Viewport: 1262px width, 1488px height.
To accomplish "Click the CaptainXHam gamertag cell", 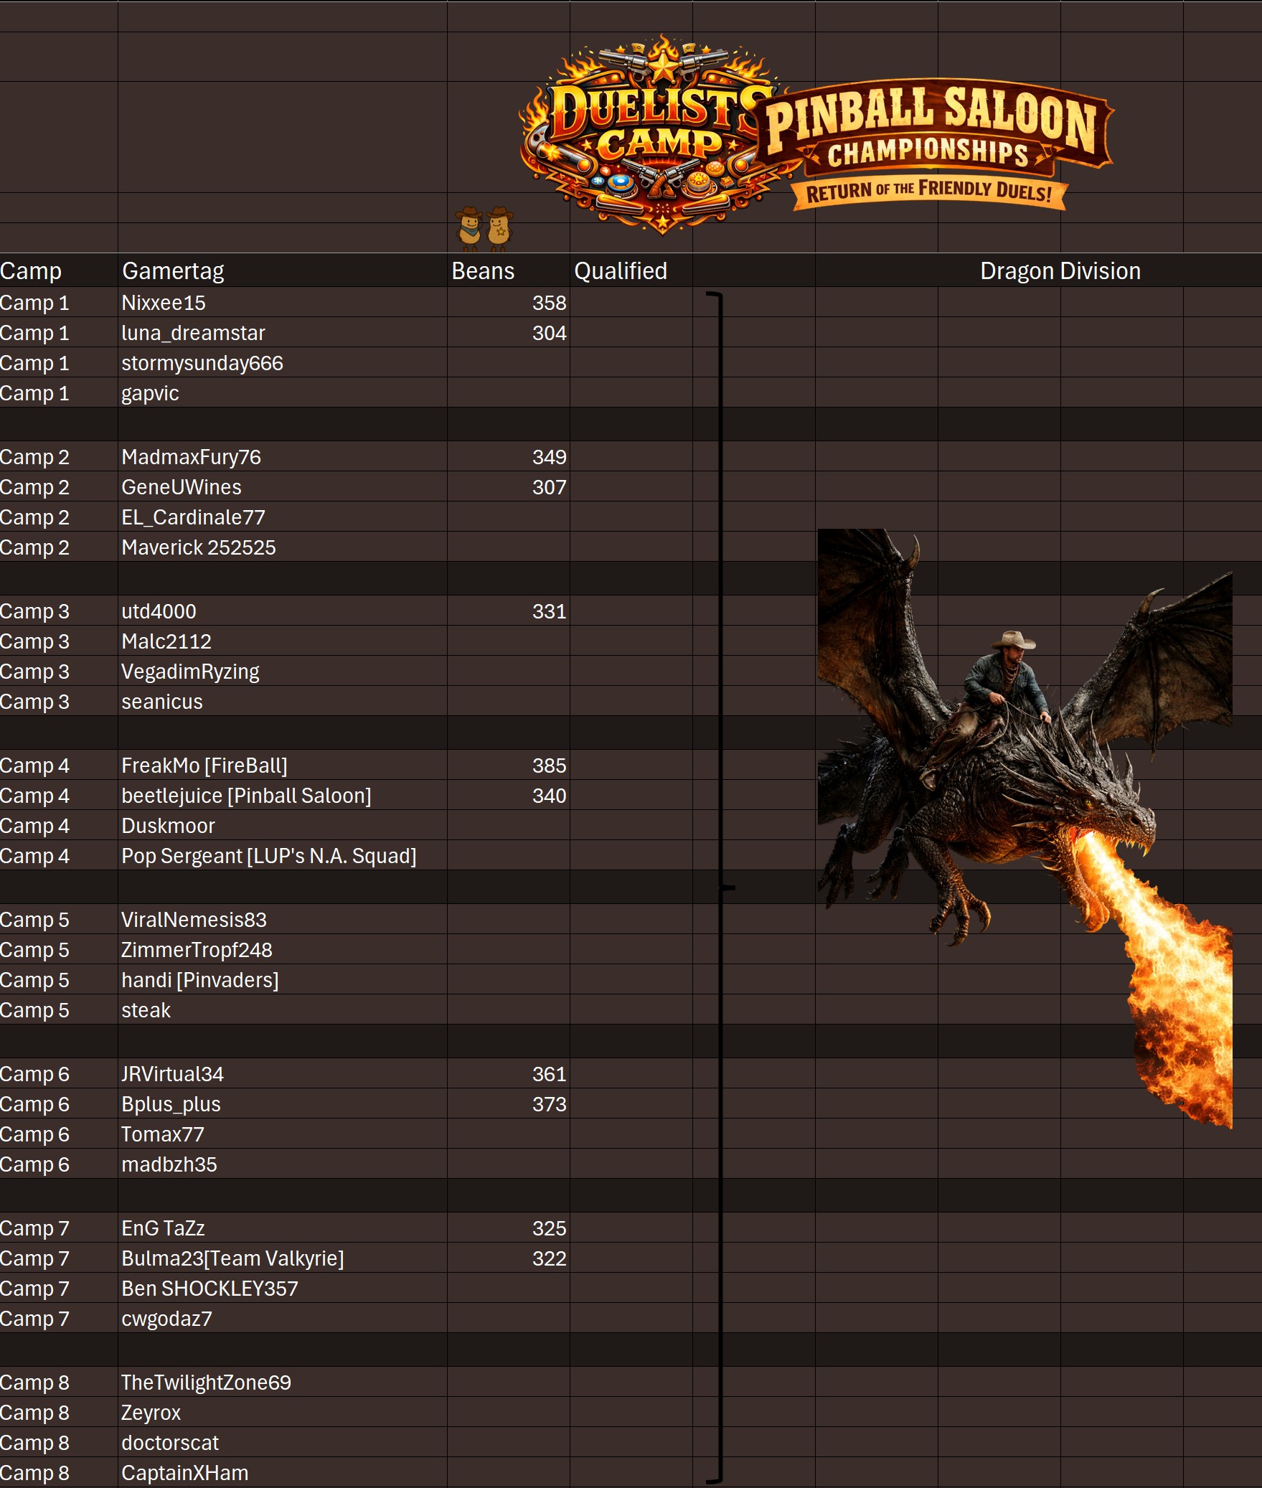I will coord(282,1473).
